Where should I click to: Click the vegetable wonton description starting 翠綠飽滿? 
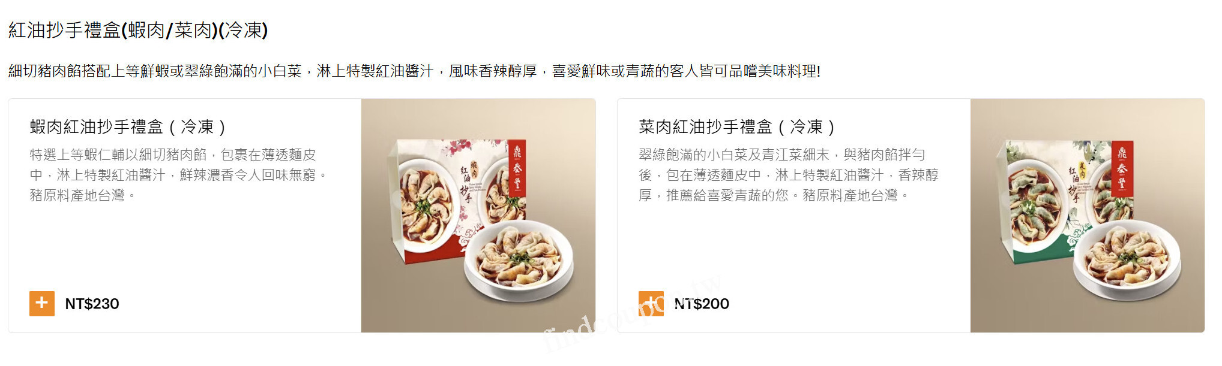pos(789,175)
